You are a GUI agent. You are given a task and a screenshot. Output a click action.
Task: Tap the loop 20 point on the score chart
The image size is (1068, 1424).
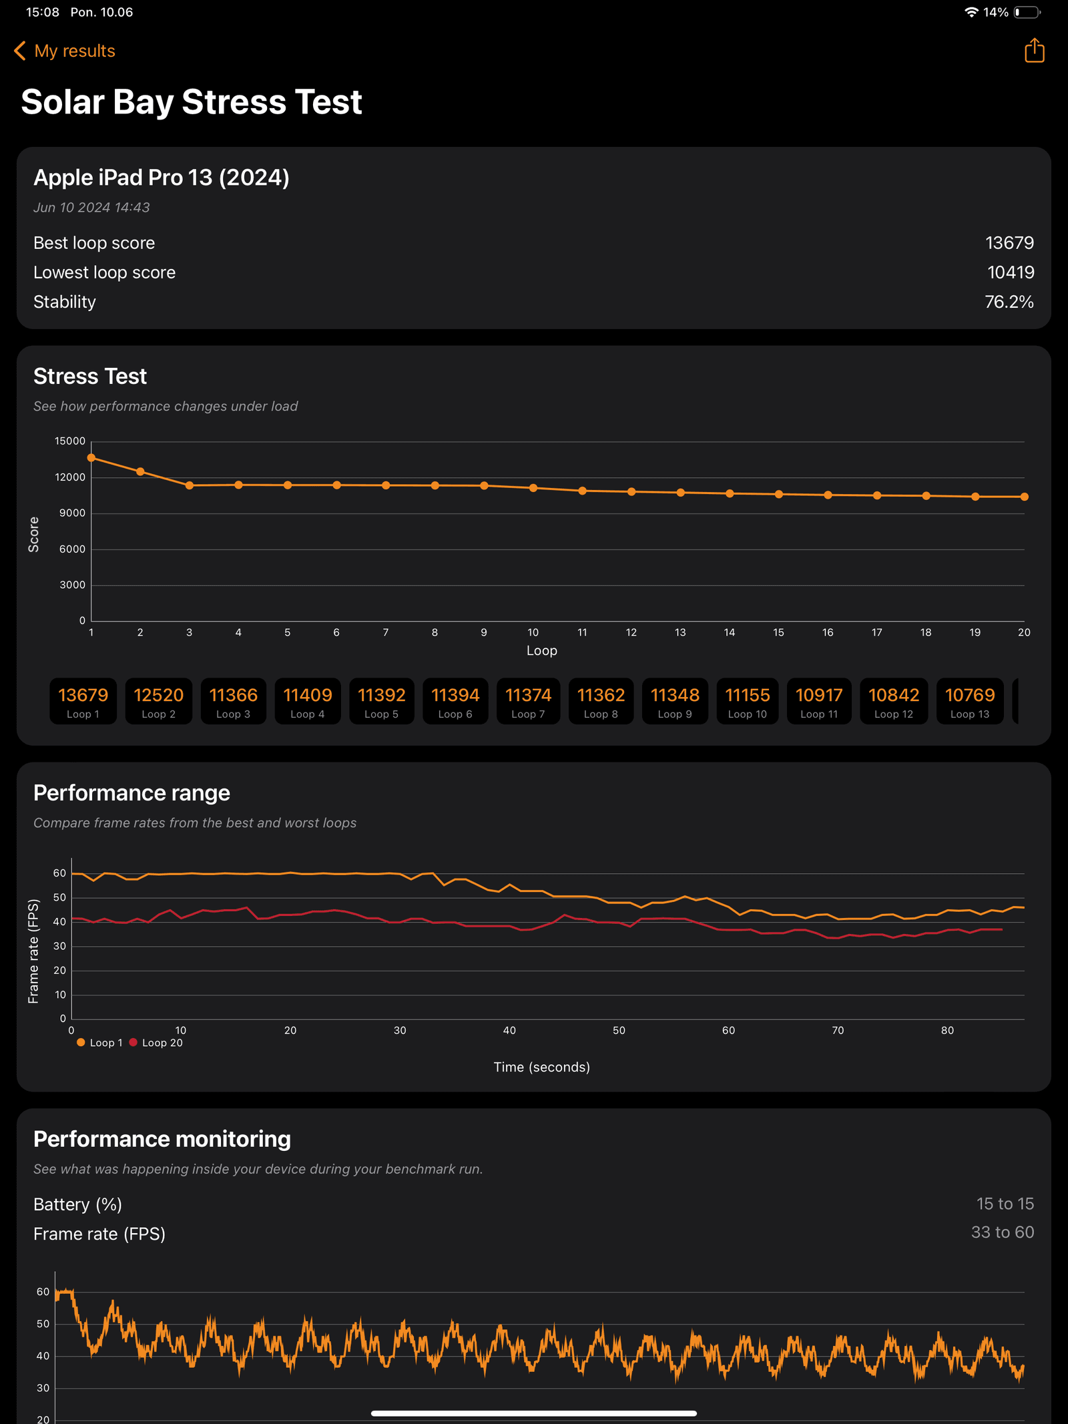(x=1024, y=497)
